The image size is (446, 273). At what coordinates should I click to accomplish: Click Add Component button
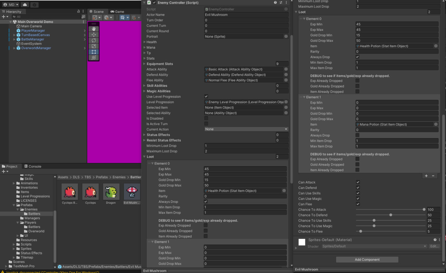point(367,260)
